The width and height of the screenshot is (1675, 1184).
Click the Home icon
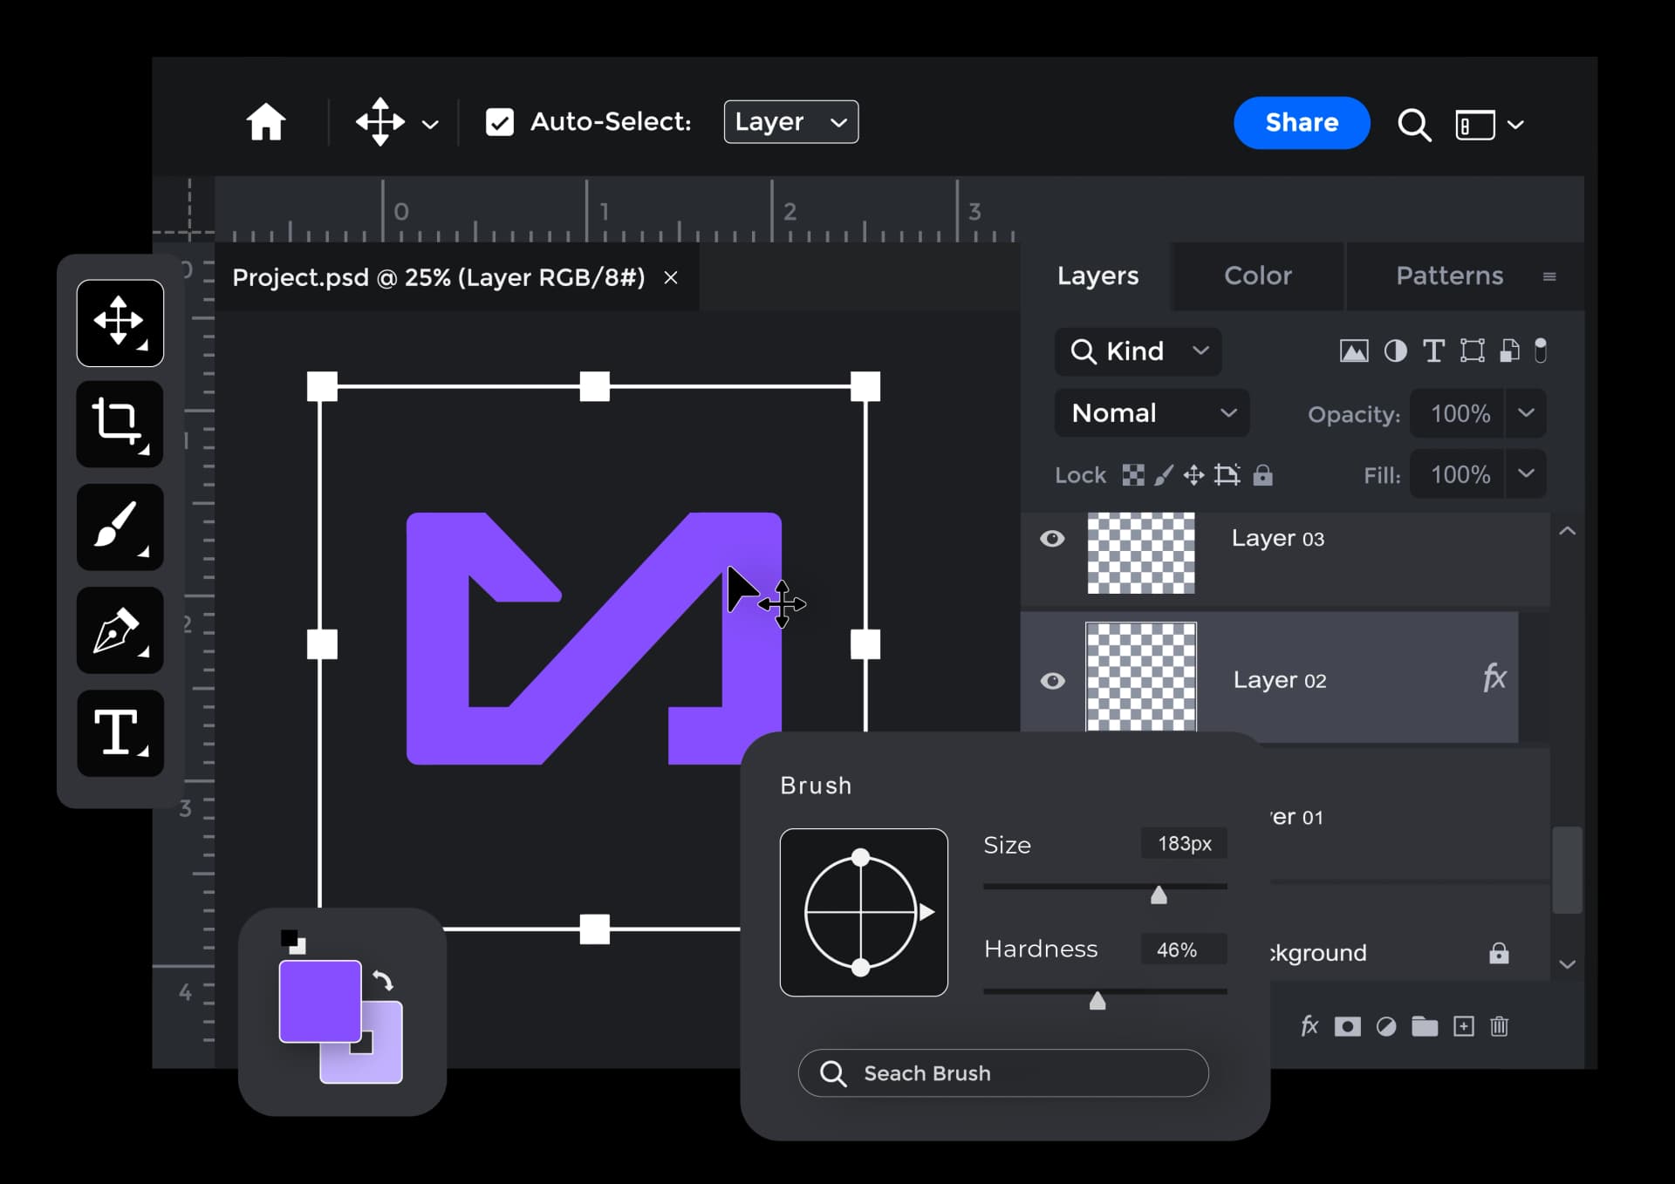(x=266, y=122)
